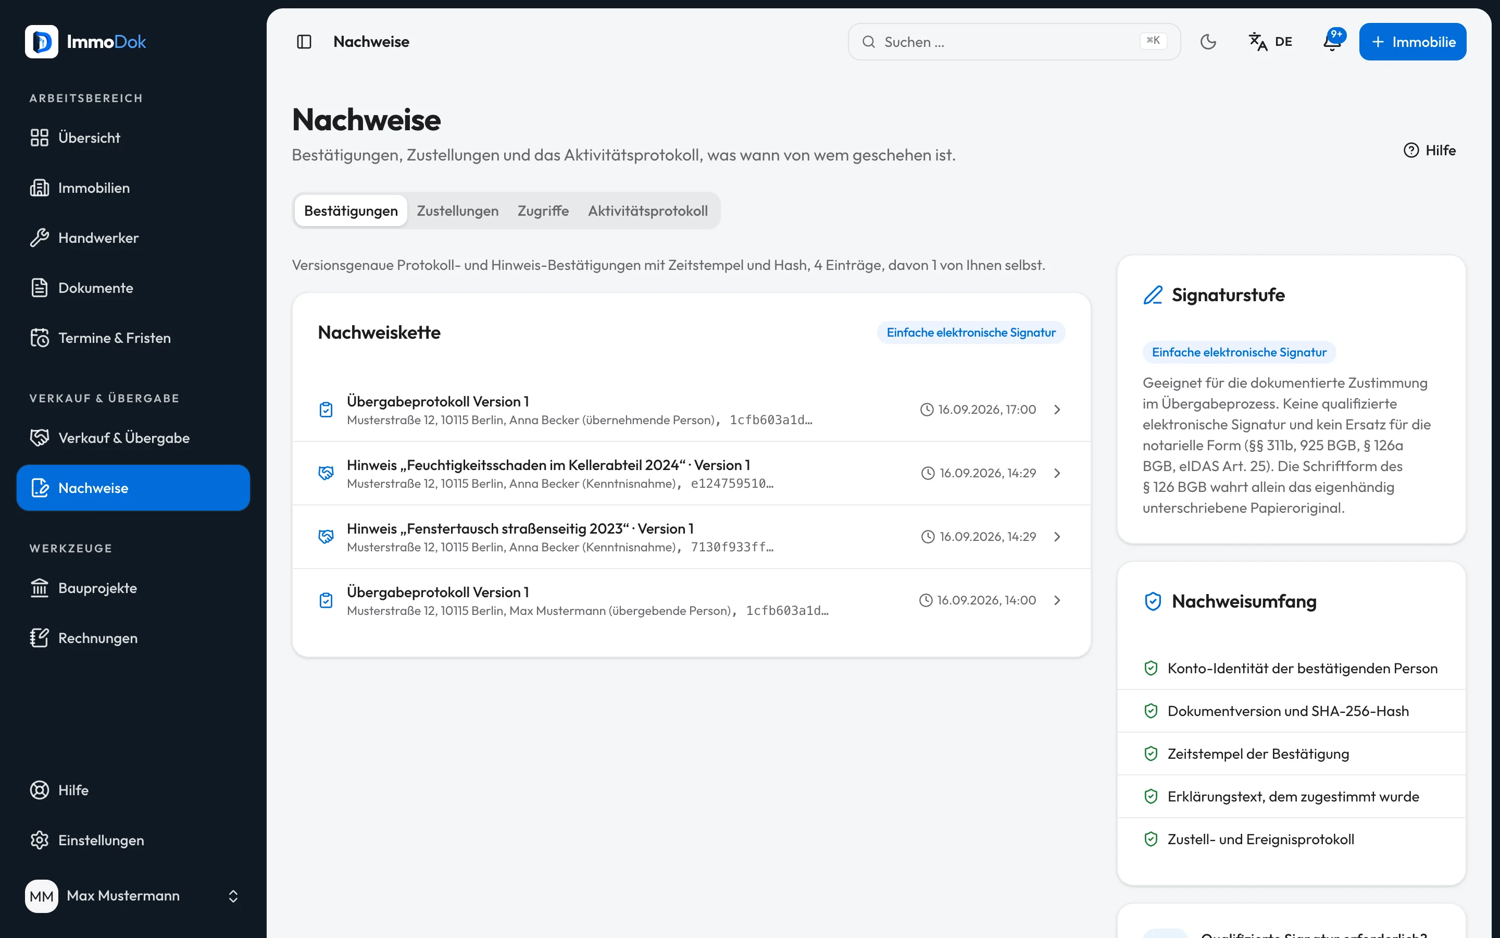
Task: Open Immobilien building icon in sidebar
Action: pos(40,188)
